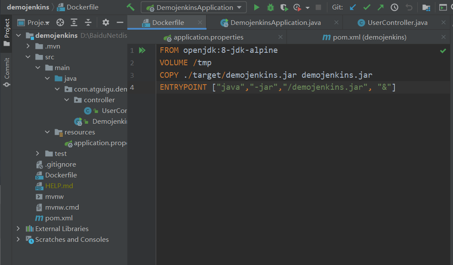Collapse the controller package
Screen dimensions: 453x265
(x=67, y=100)
